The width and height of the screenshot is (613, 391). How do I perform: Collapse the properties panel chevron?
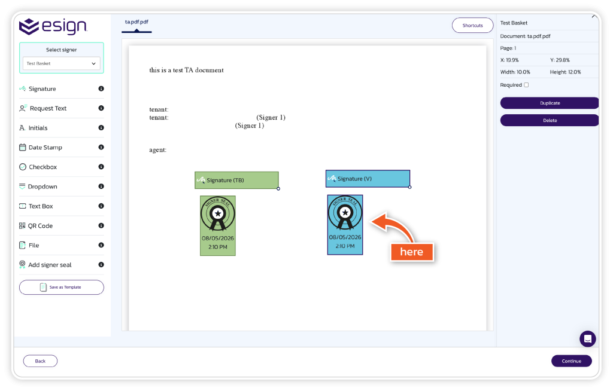(594, 16)
